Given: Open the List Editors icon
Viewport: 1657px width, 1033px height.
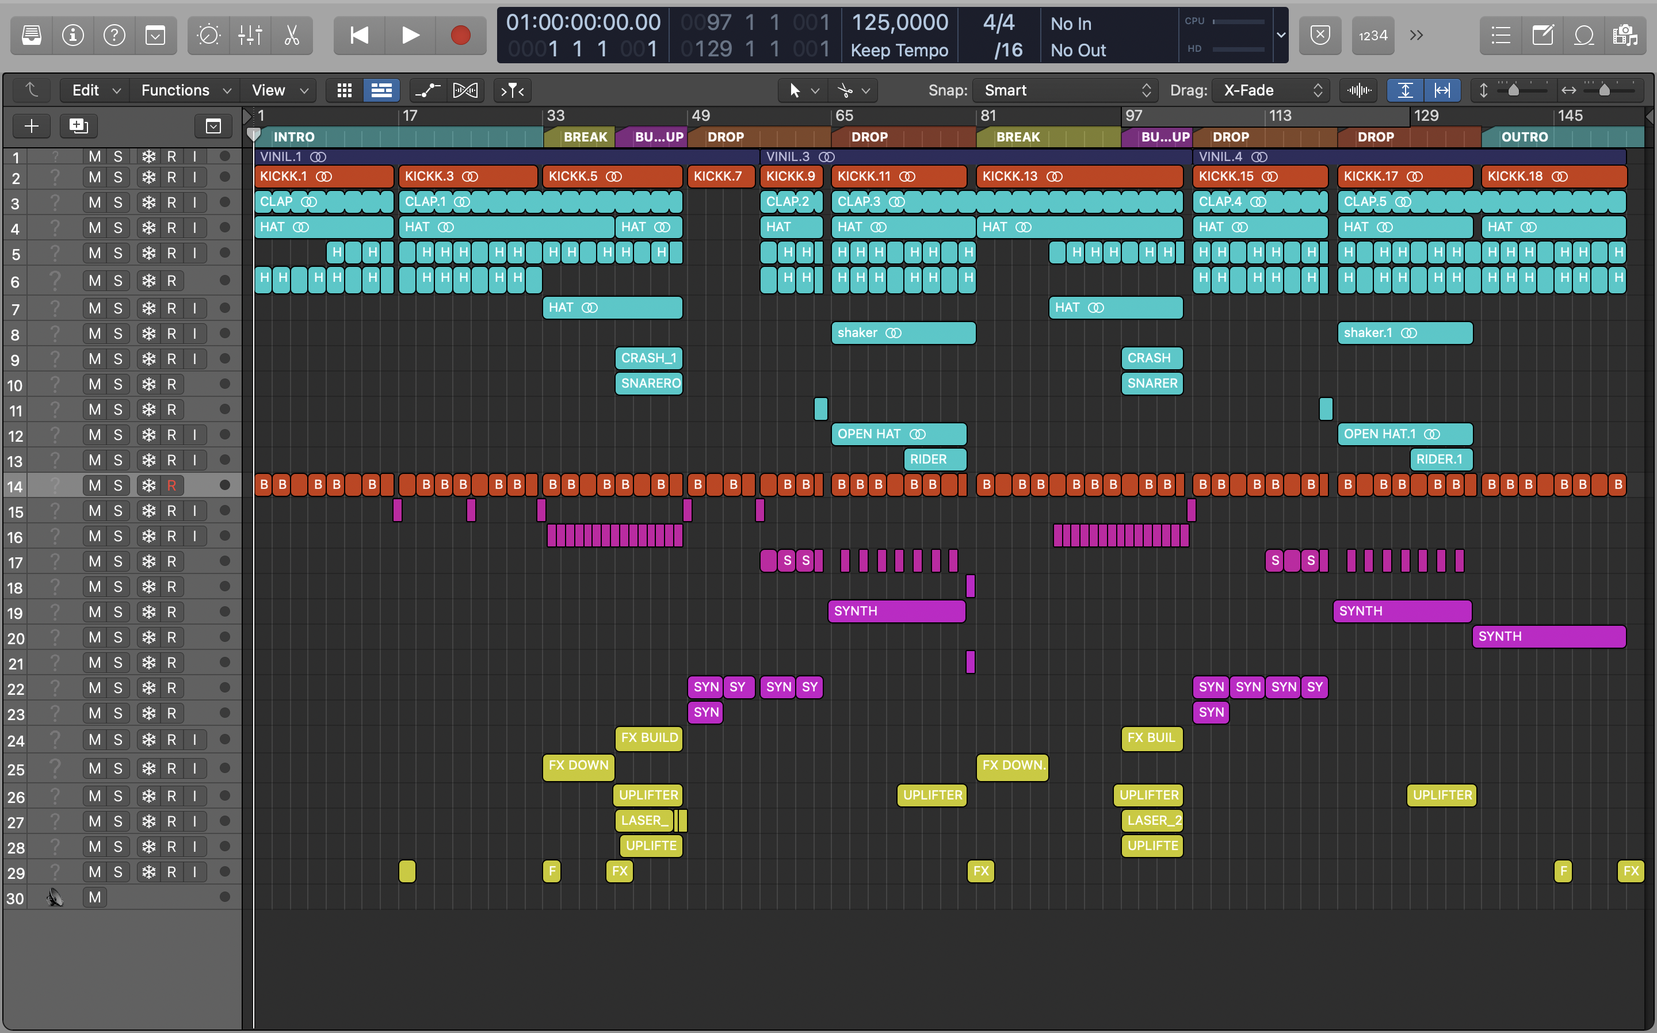Looking at the screenshot, I should pyautogui.click(x=1501, y=36).
